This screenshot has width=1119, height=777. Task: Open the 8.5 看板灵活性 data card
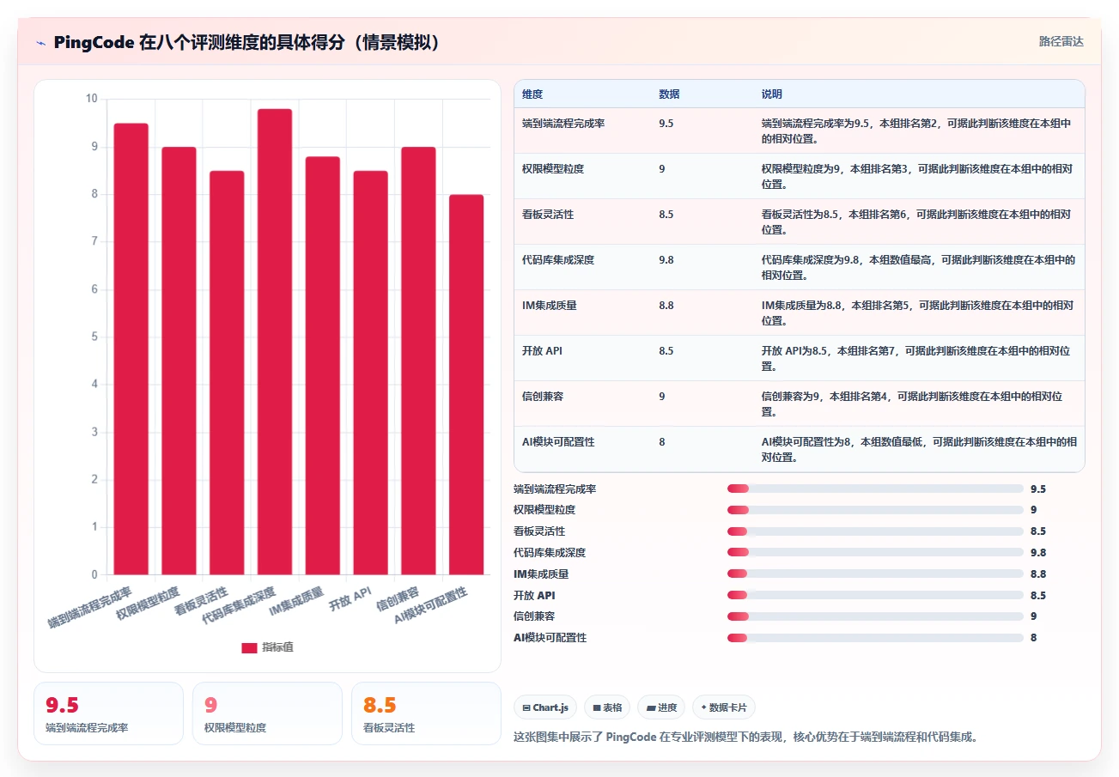[426, 713]
